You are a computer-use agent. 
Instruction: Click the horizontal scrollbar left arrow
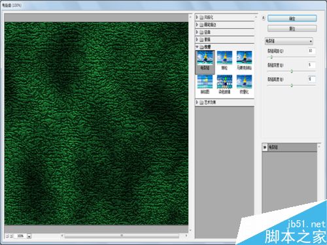tap(62, 236)
